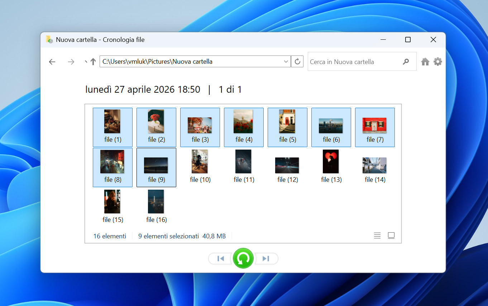Screen dimensions: 488x306
Task: Click the '16 elementi' status text
Action: point(110,236)
